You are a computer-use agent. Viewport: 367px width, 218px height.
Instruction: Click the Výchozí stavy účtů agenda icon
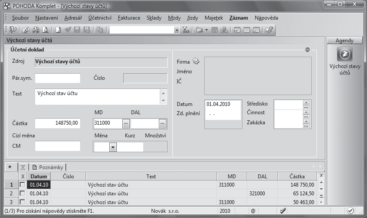point(344,54)
